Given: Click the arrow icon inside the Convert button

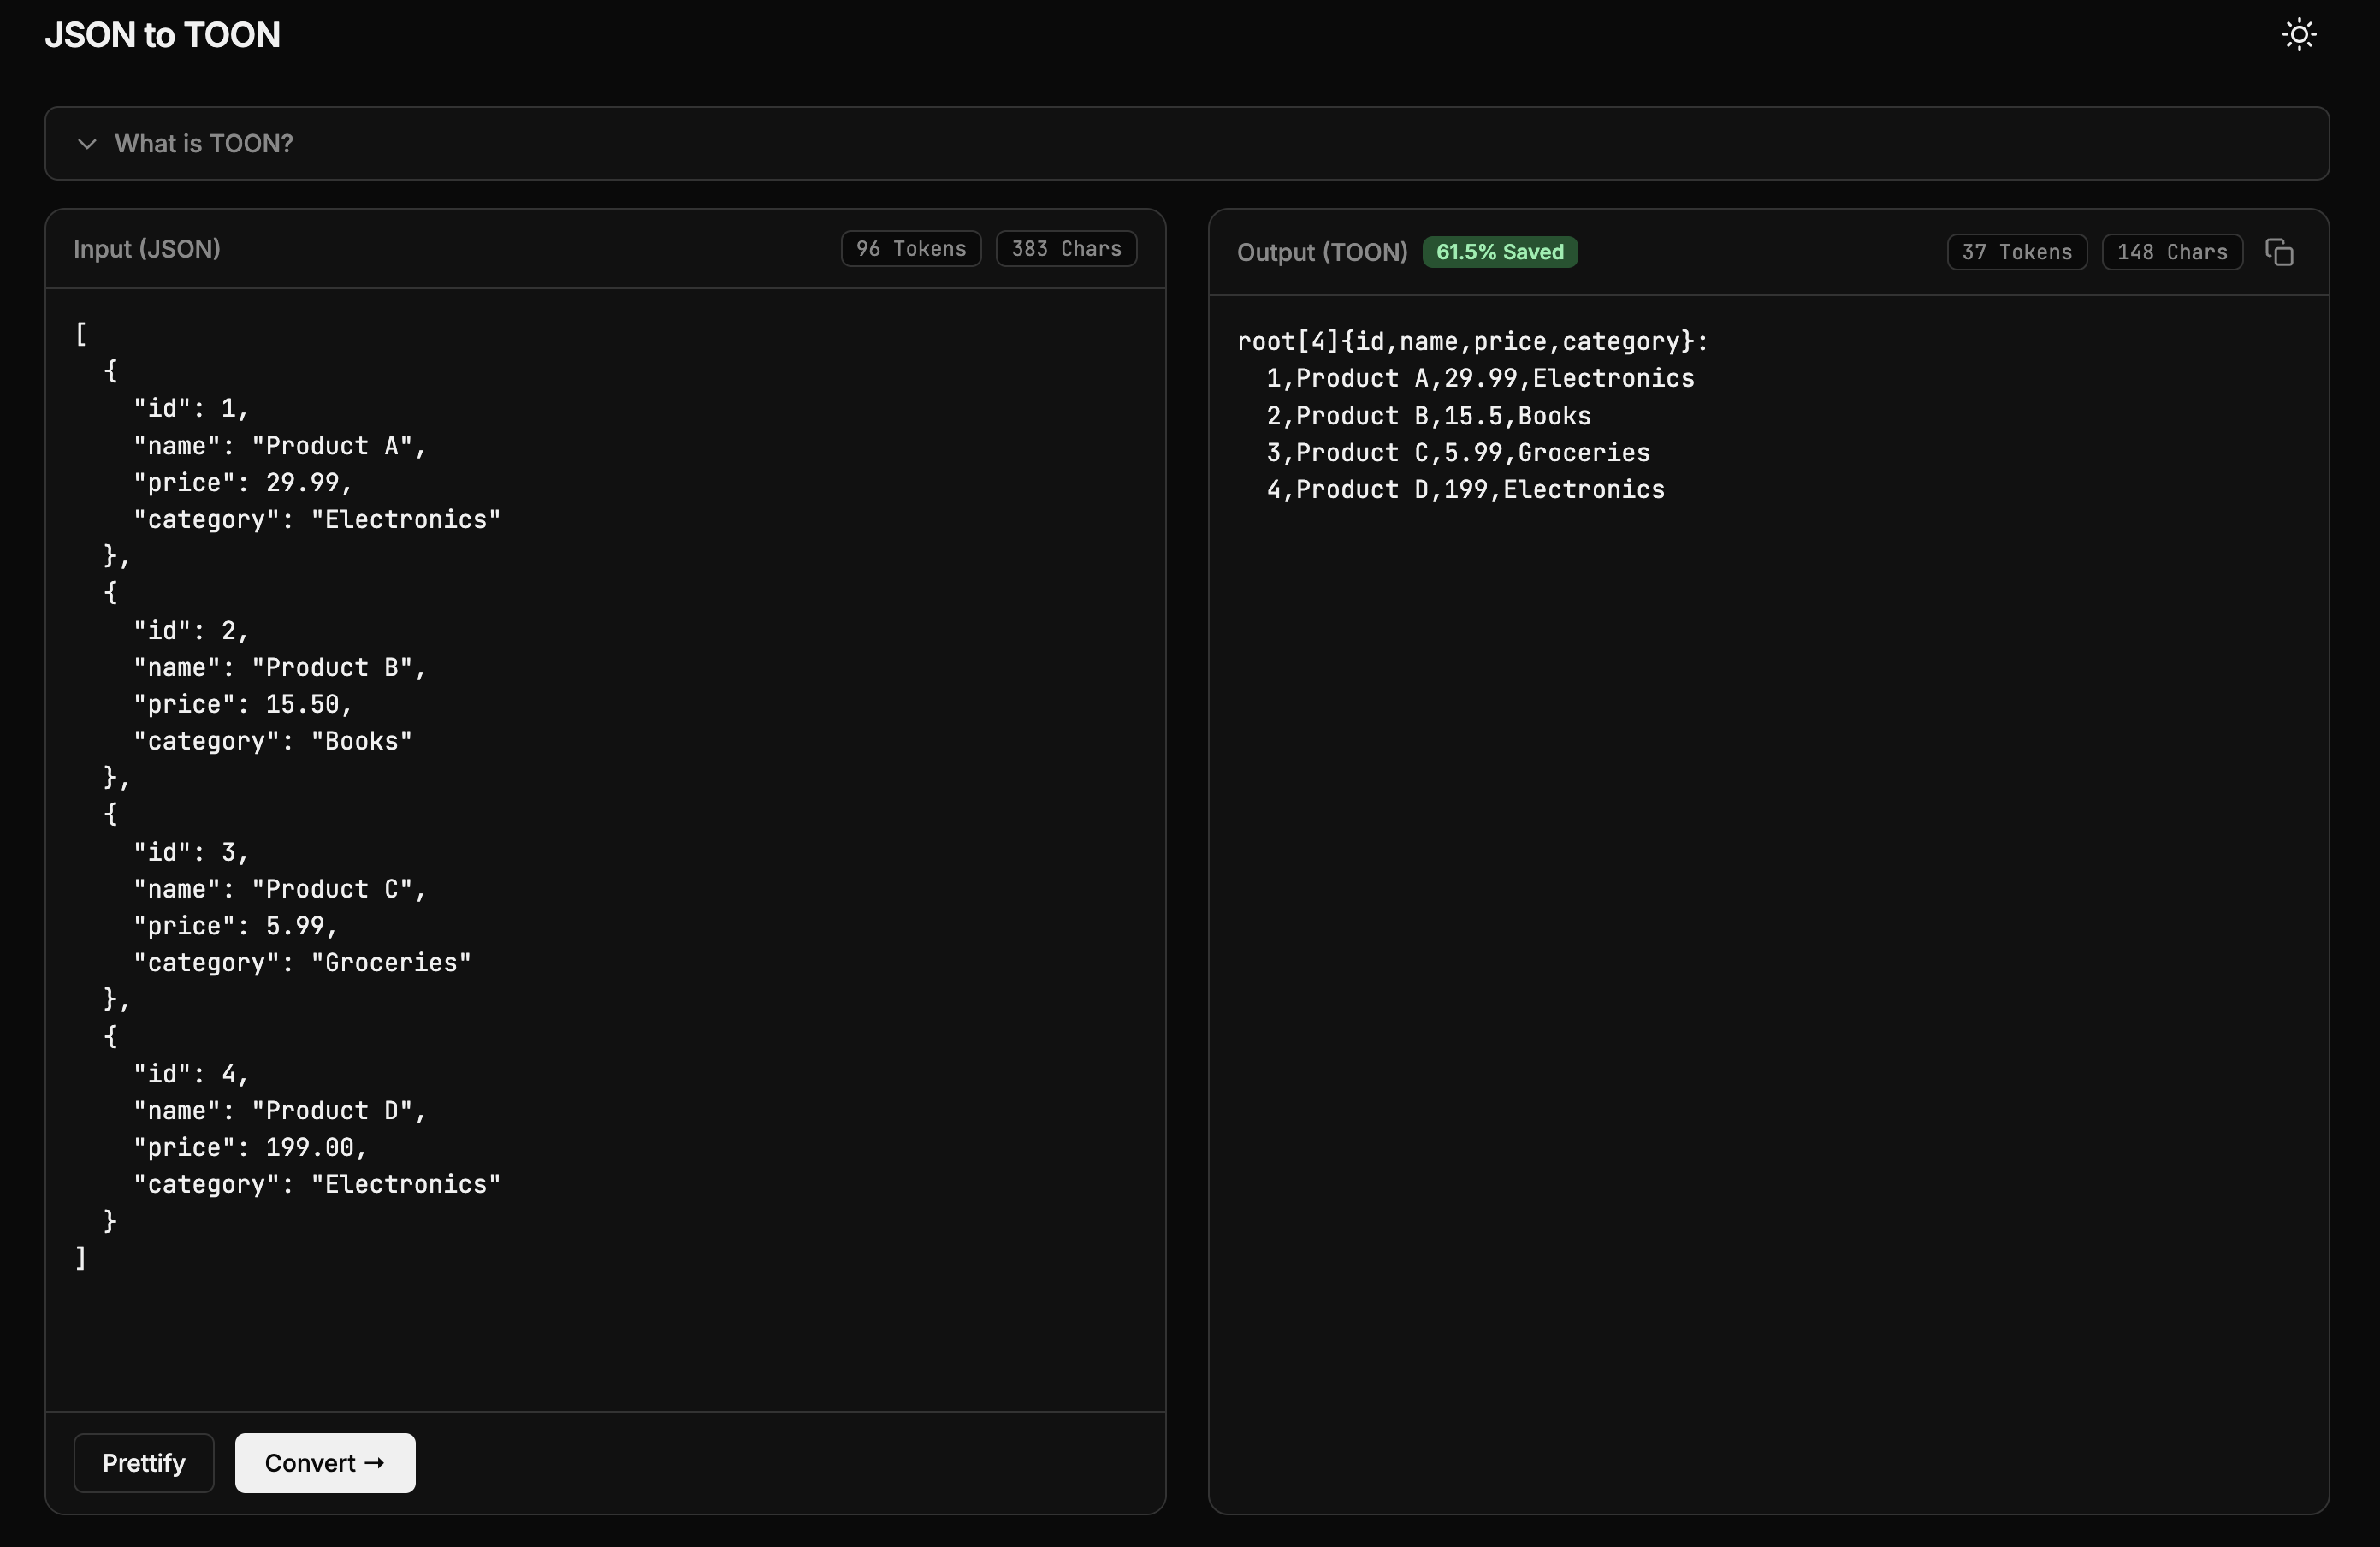Looking at the screenshot, I should point(376,1462).
